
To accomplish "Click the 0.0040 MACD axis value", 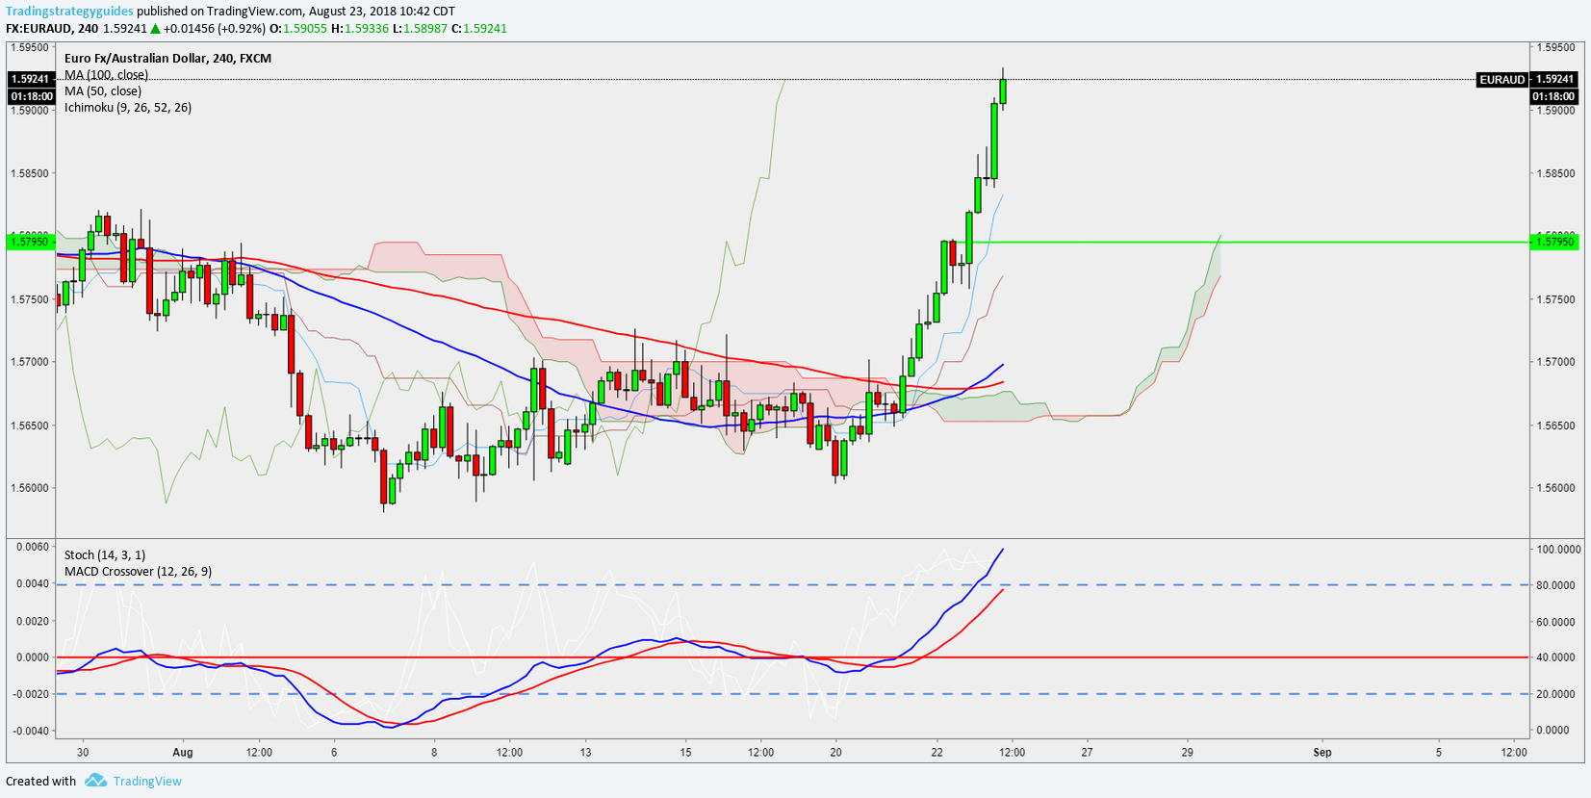I will pyautogui.click(x=31, y=584).
